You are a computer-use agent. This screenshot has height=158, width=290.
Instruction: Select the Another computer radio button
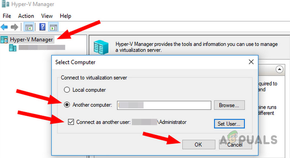coord(67,105)
